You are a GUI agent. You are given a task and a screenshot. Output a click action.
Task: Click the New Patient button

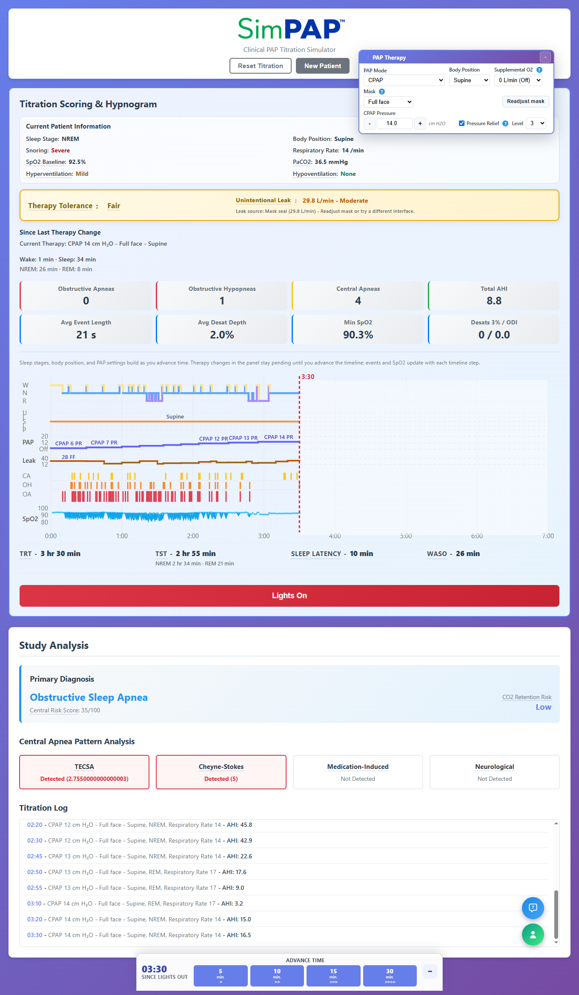coord(323,66)
